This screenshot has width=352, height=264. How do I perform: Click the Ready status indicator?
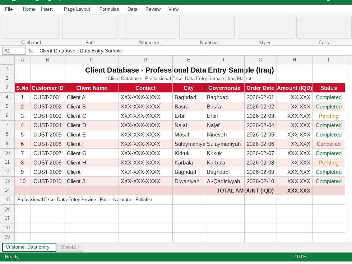[x=11, y=256]
